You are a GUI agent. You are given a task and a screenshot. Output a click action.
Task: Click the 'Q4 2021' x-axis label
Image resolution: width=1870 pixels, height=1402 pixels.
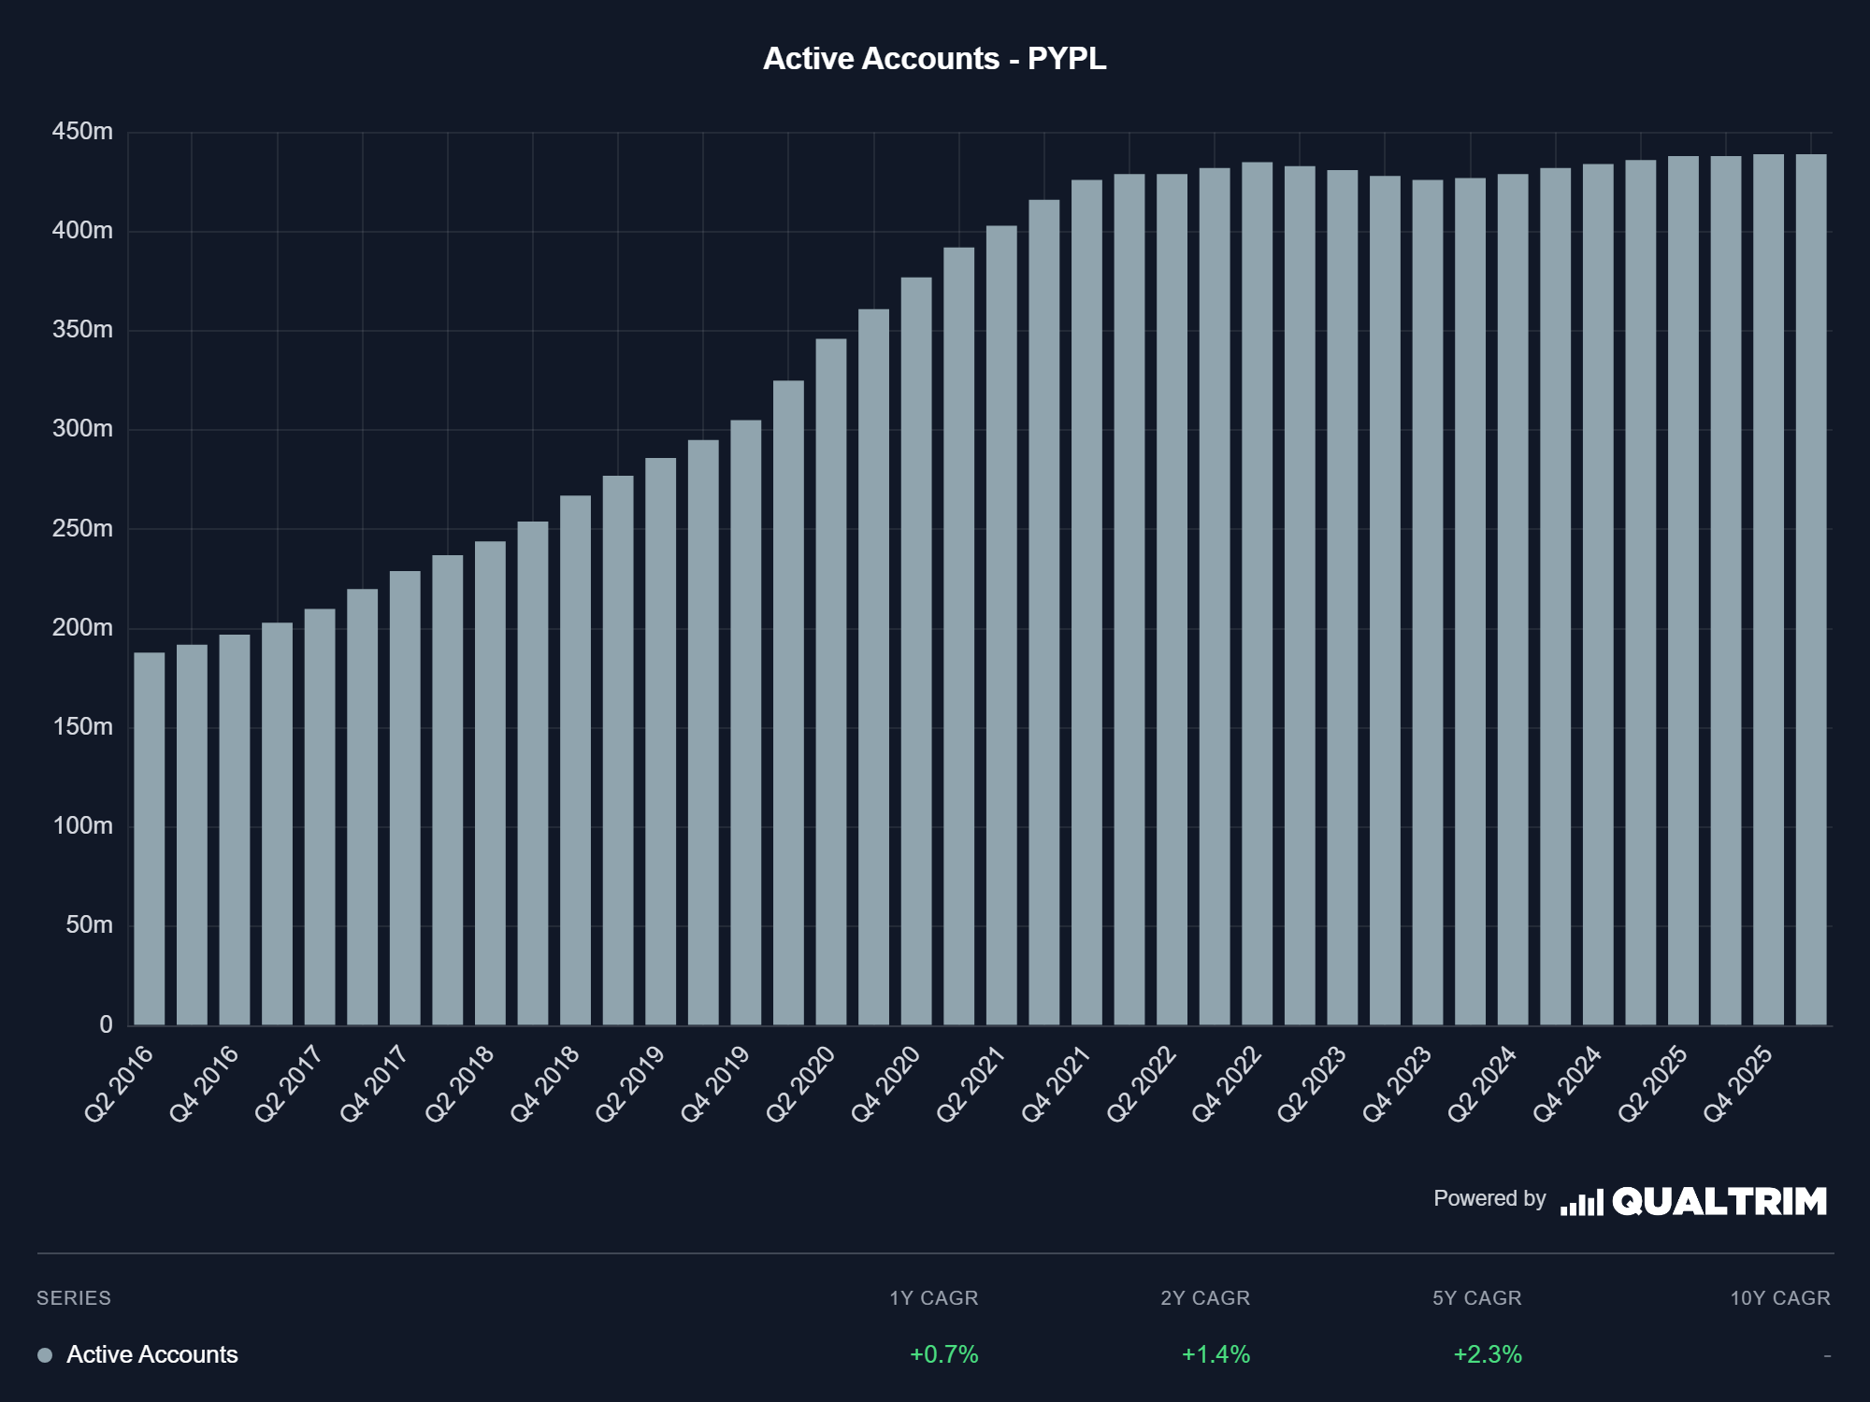click(x=1056, y=1084)
